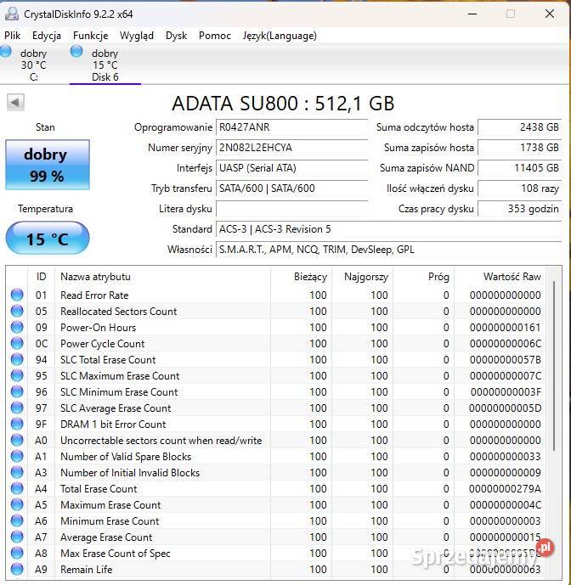
Task: Minimize the CrystalDiskInfo window
Action: click(x=472, y=14)
